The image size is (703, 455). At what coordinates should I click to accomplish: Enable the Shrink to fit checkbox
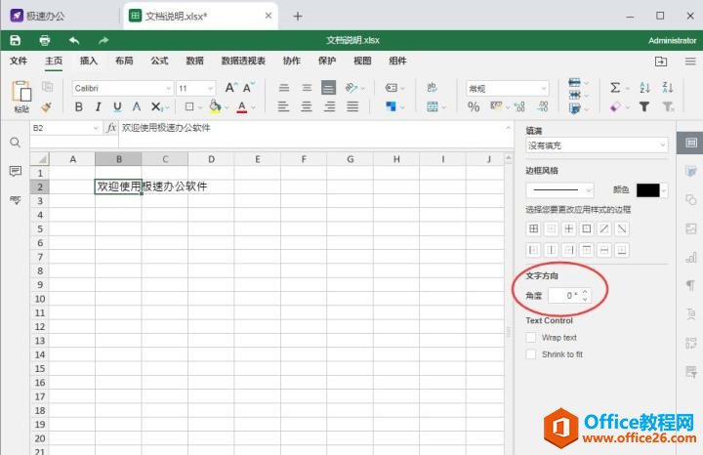point(531,354)
